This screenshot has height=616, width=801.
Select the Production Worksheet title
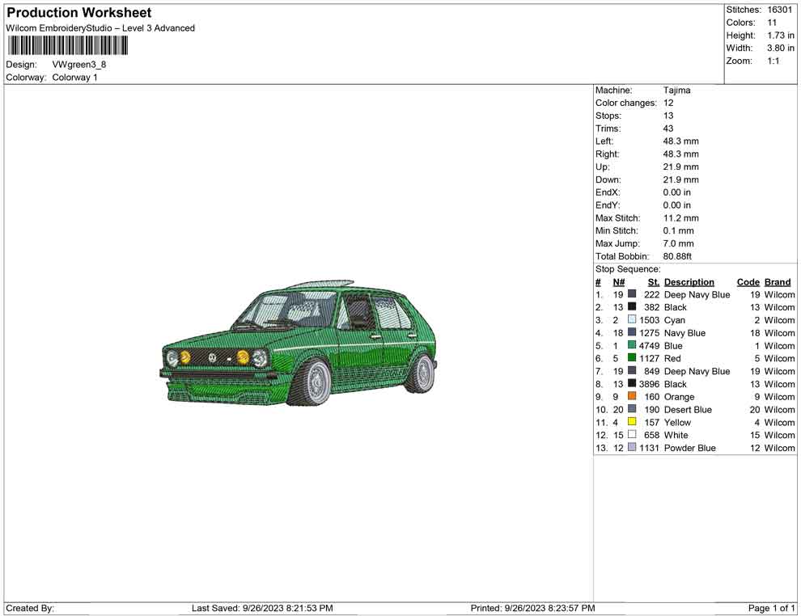[x=79, y=13]
